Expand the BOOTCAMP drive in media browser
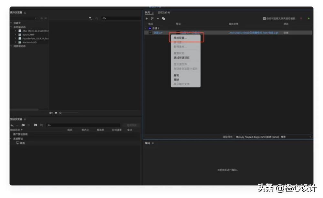 [x=16, y=35]
